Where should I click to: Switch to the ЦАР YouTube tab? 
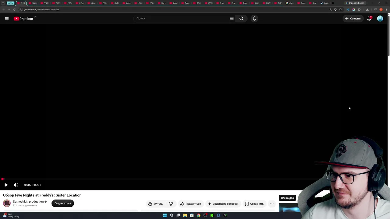266,3
